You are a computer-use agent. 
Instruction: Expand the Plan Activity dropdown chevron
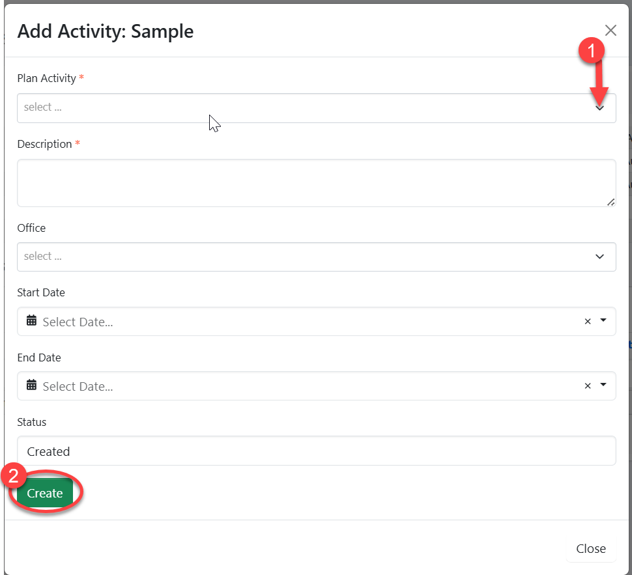point(600,108)
